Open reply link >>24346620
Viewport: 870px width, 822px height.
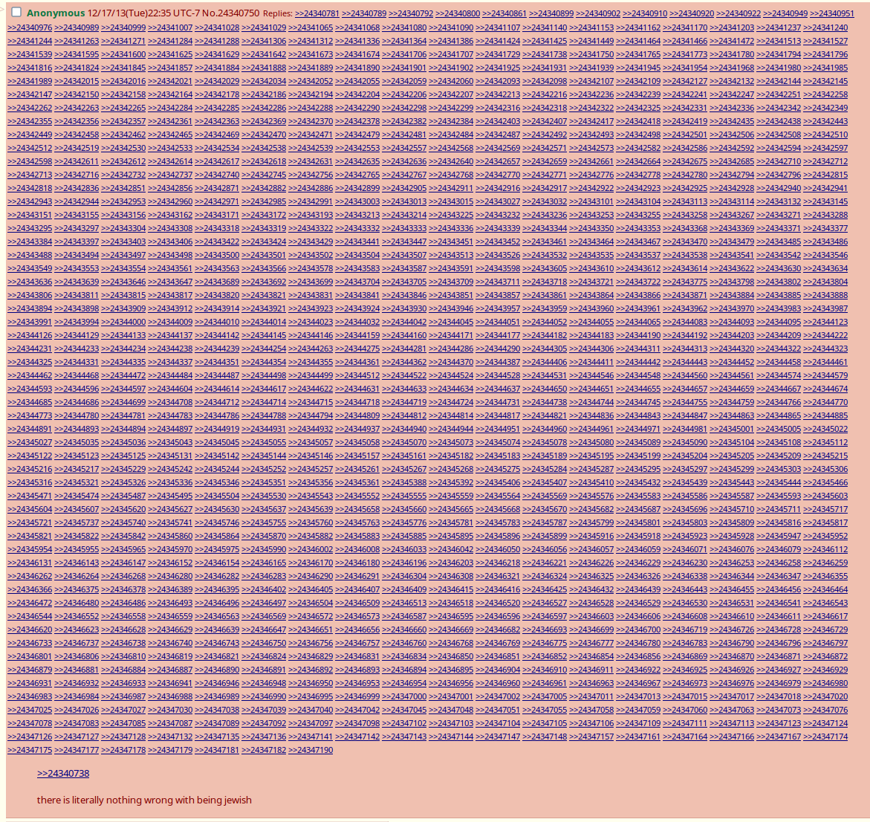click(30, 630)
